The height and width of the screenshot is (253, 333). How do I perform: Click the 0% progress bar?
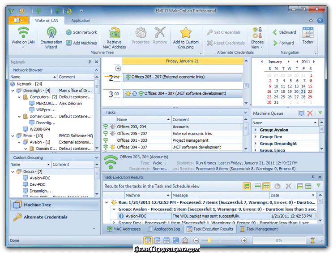coord(279,240)
